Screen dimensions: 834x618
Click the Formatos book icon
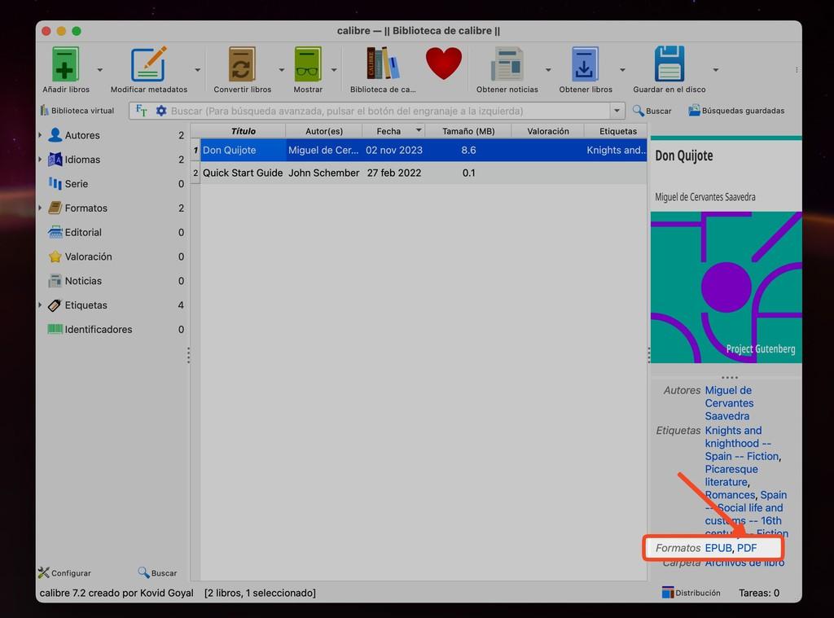55,208
